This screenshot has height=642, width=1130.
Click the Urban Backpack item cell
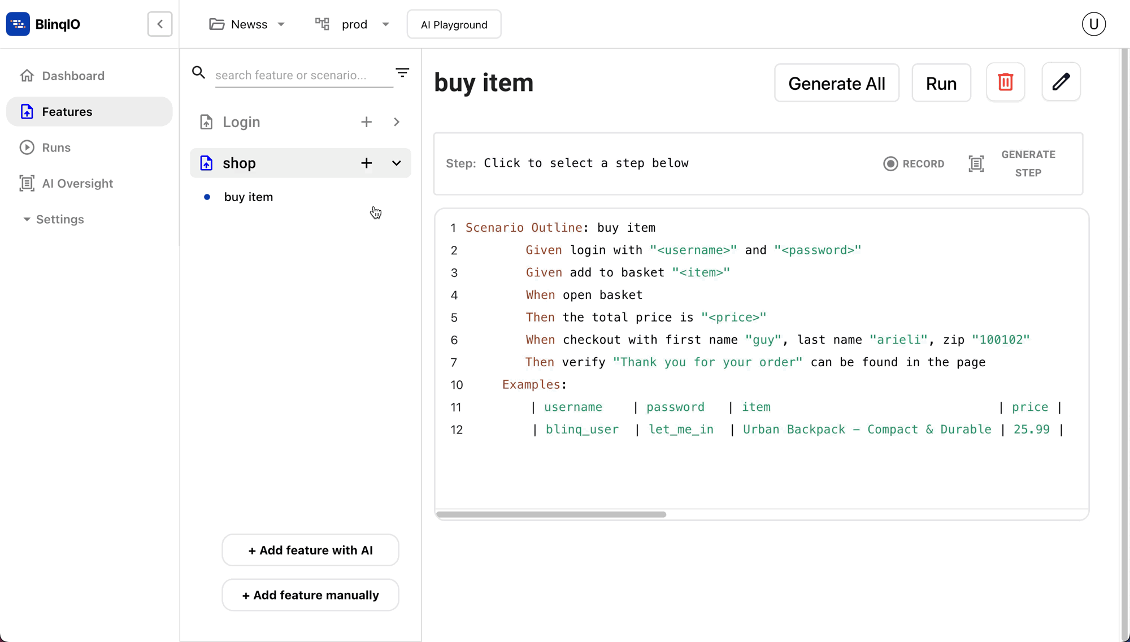[x=867, y=430]
